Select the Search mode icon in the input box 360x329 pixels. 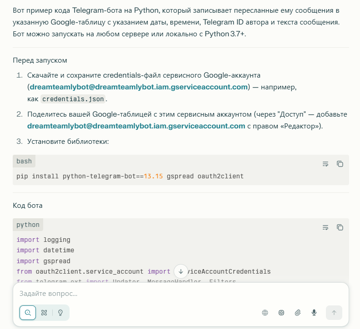tap(28, 313)
